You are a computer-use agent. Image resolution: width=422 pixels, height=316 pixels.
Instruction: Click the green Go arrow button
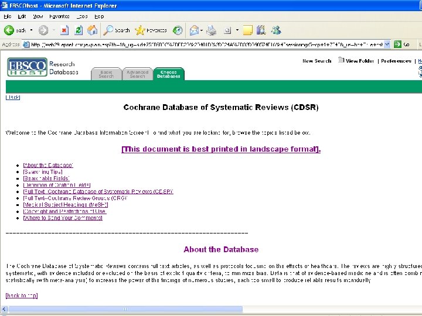tap(397, 44)
